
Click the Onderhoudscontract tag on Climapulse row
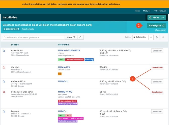67,101
